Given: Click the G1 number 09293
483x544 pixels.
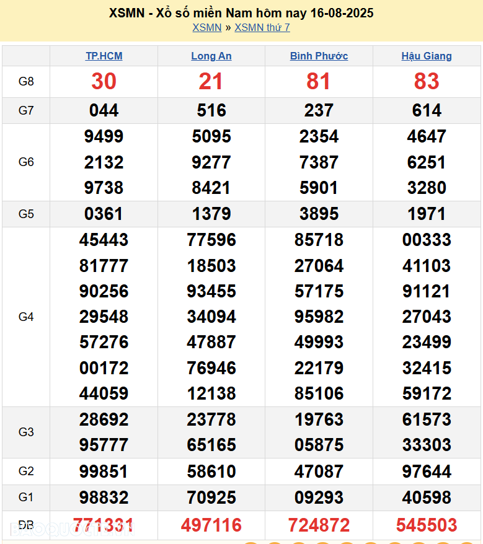Looking at the screenshot, I should pos(319,497).
